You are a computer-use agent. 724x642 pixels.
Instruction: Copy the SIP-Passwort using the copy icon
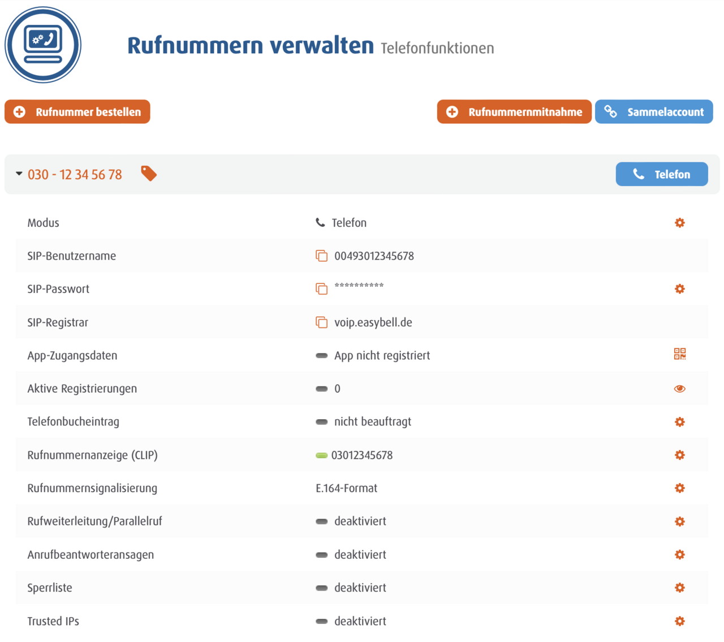coord(321,288)
